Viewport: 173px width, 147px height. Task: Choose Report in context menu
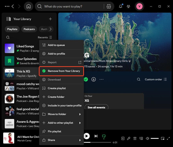61,63
